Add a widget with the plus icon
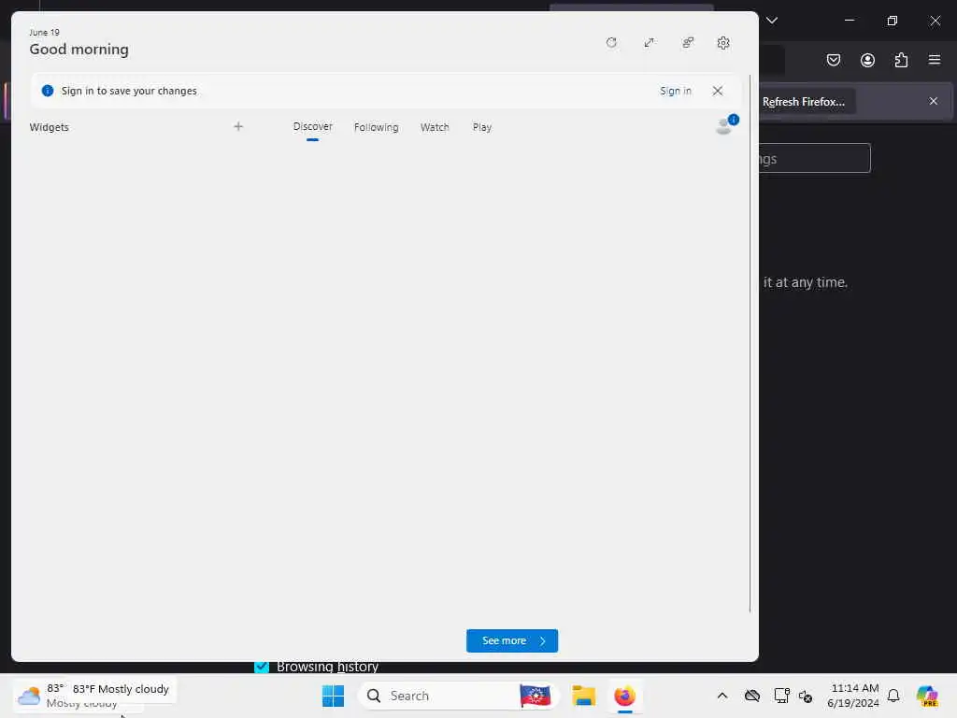The height and width of the screenshot is (718, 957). coord(238,126)
